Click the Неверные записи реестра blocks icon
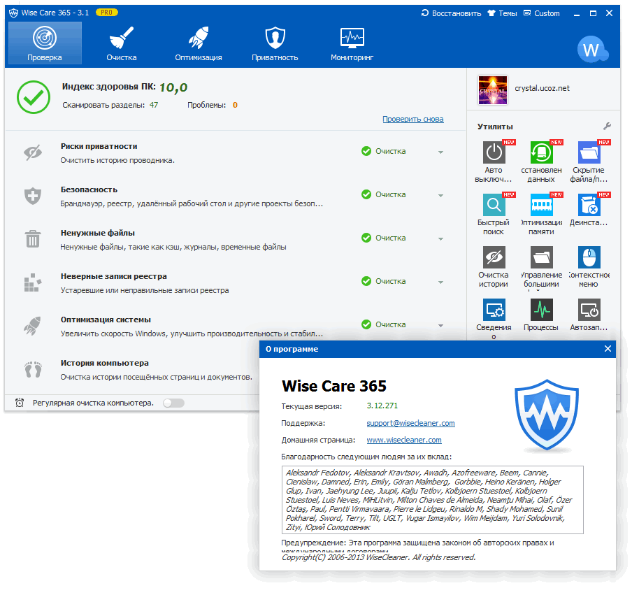 click(33, 282)
